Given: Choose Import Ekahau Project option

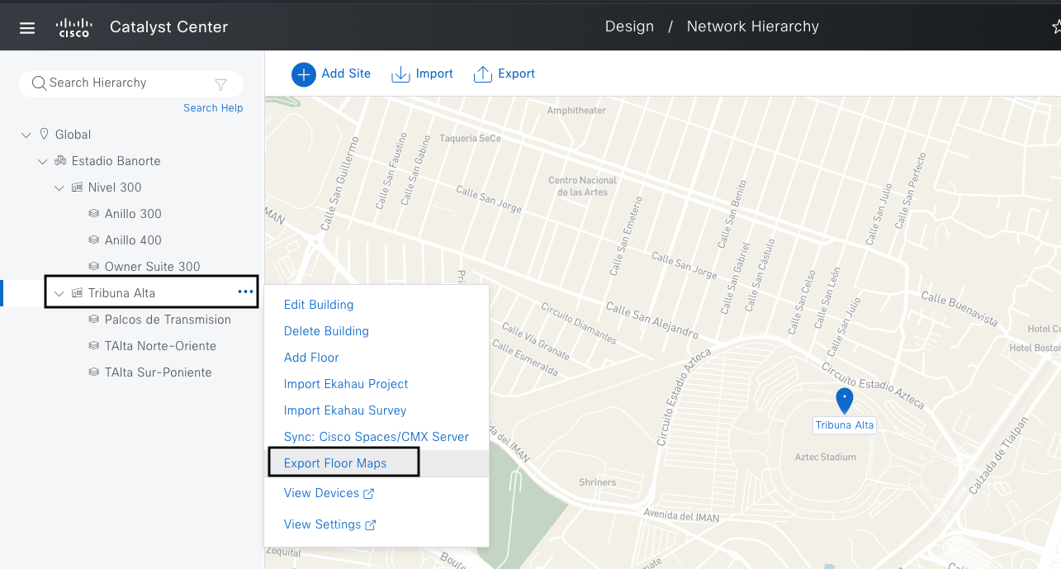Looking at the screenshot, I should [346, 384].
